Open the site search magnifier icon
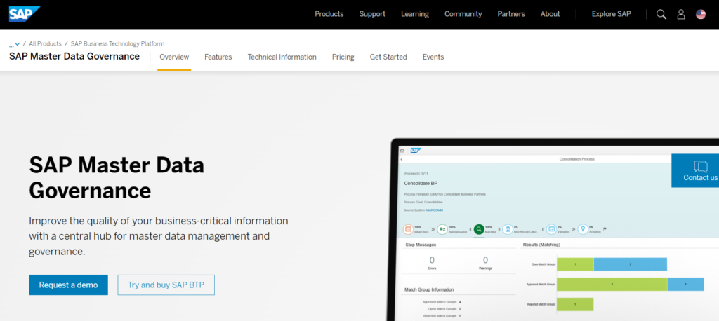 click(661, 14)
